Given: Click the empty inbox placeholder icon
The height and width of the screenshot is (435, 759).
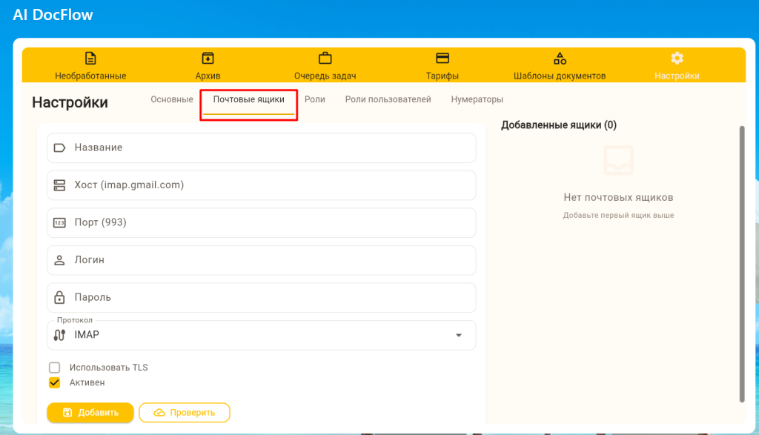Looking at the screenshot, I should pyautogui.click(x=618, y=161).
